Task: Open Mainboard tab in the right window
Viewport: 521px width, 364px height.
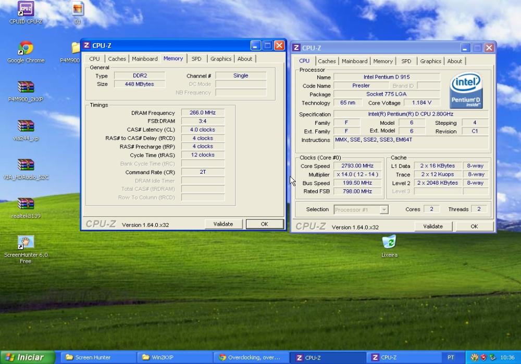Action: [x=354, y=61]
